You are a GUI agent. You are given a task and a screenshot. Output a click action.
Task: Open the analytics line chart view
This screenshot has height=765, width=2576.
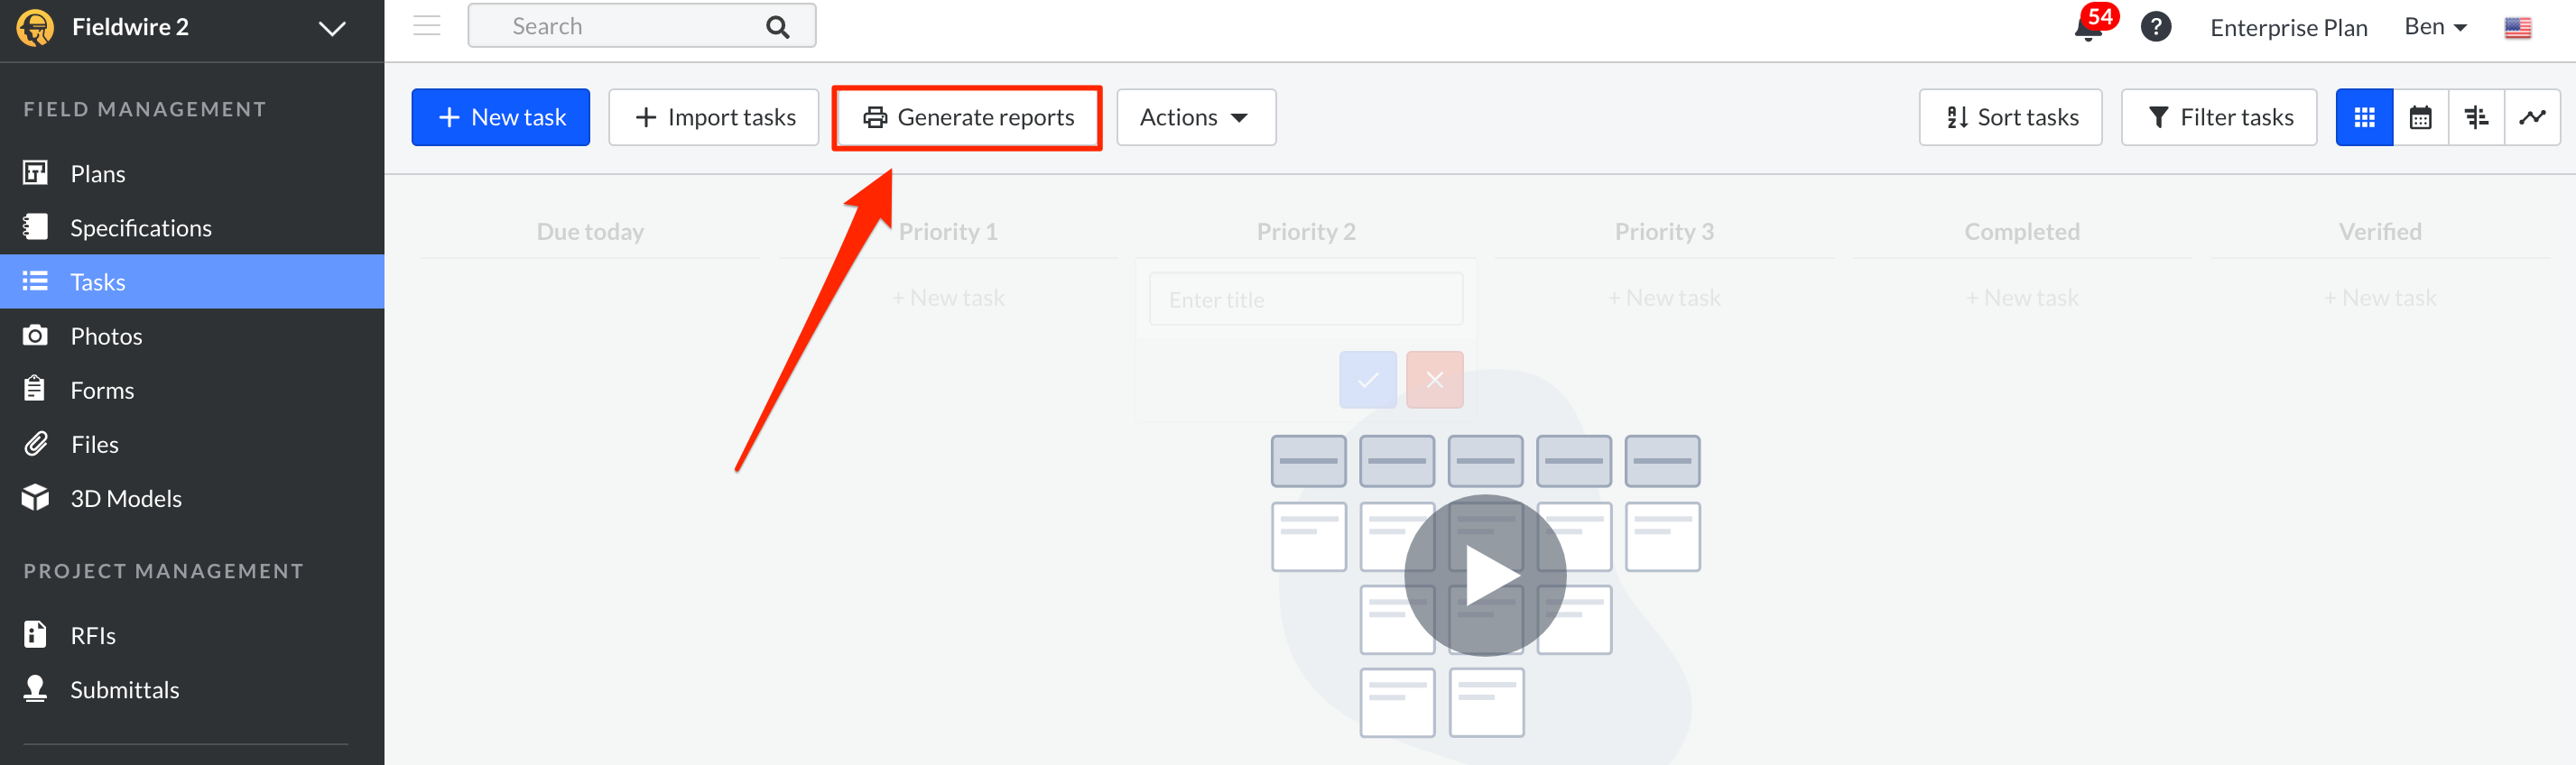coord(2531,117)
